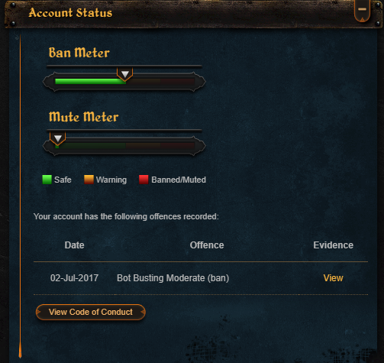Screen dimensions: 384x363
Task: Click the green Safe legend square
Action: tap(47, 180)
